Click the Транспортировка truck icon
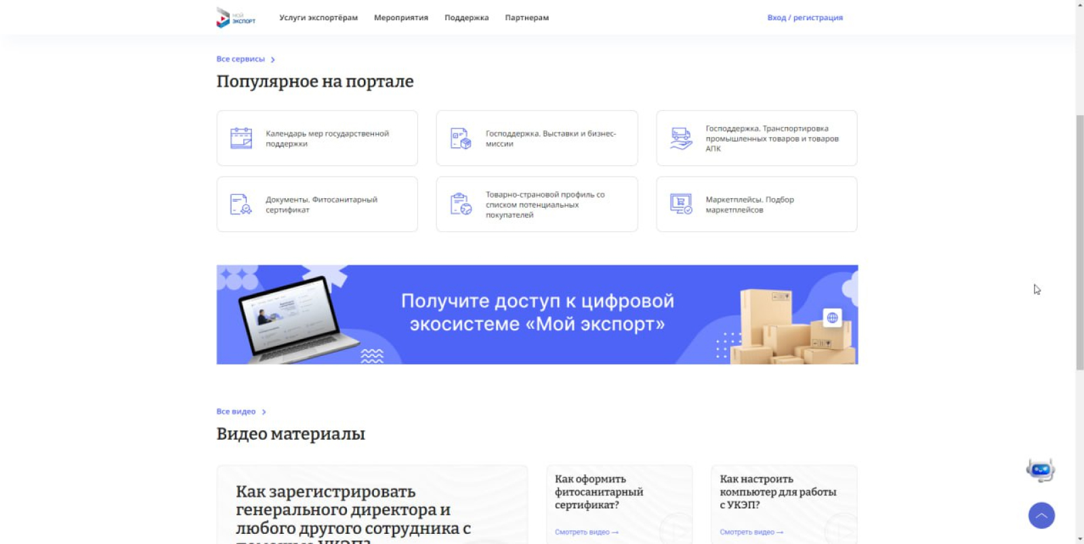 pyautogui.click(x=681, y=138)
